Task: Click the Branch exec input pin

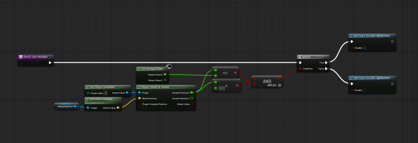Action: click(x=300, y=63)
